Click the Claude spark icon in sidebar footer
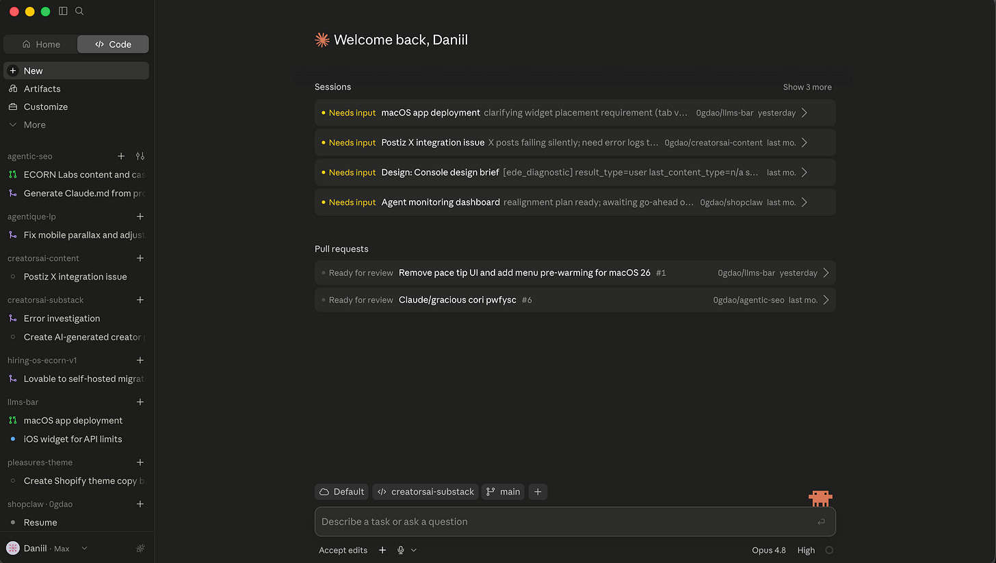Image resolution: width=996 pixels, height=563 pixels. (140, 548)
